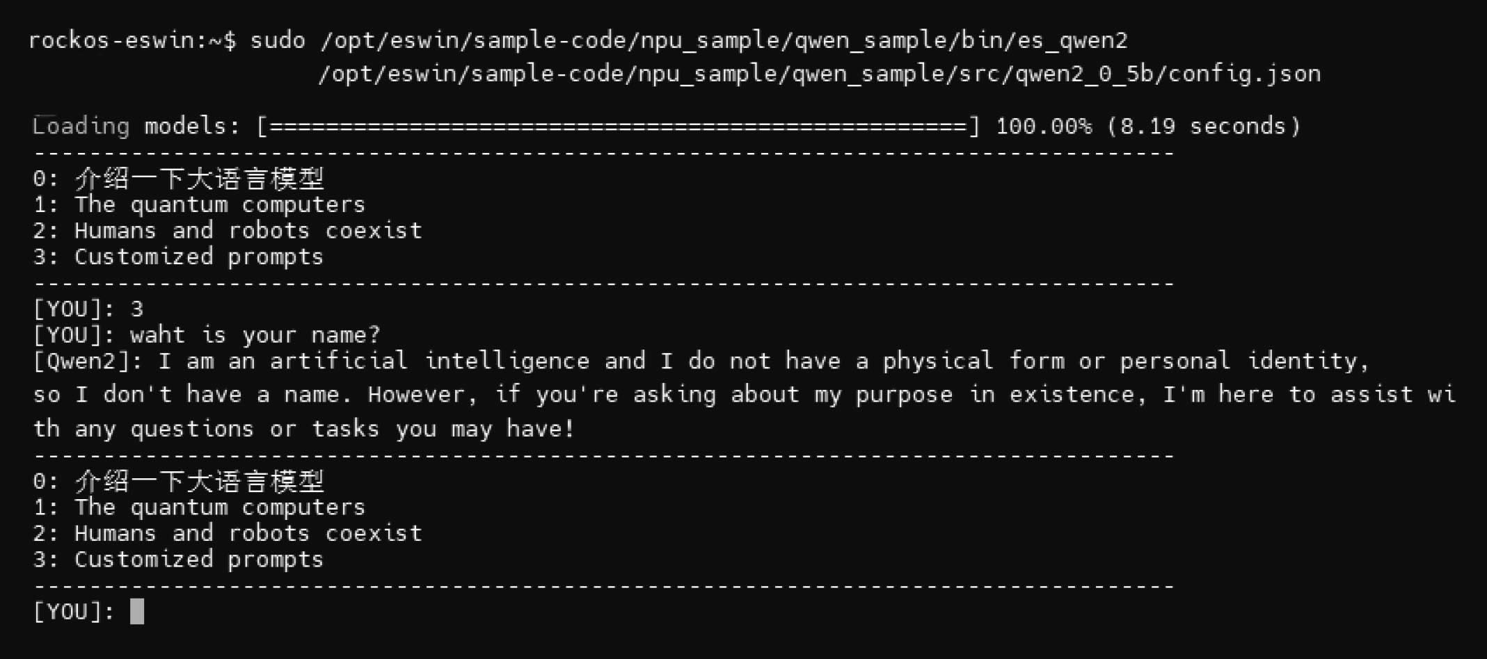Click the 100.00% loading percentage text

pos(1043,127)
